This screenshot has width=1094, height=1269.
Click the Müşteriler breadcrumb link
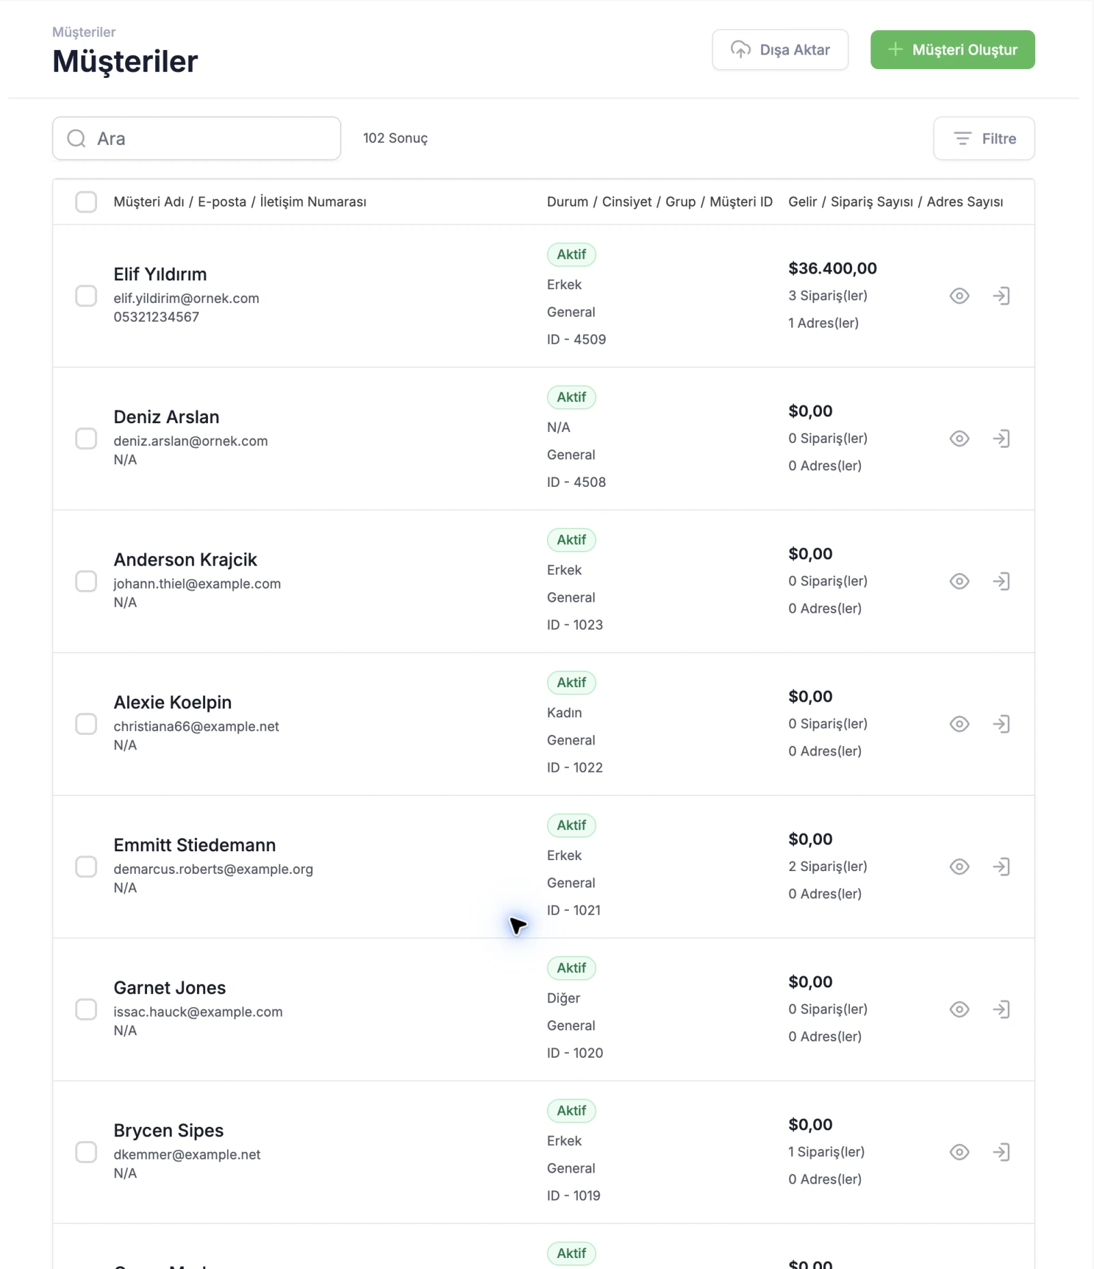[x=84, y=32]
